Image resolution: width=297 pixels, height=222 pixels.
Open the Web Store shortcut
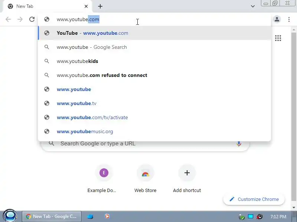(145, 179)
